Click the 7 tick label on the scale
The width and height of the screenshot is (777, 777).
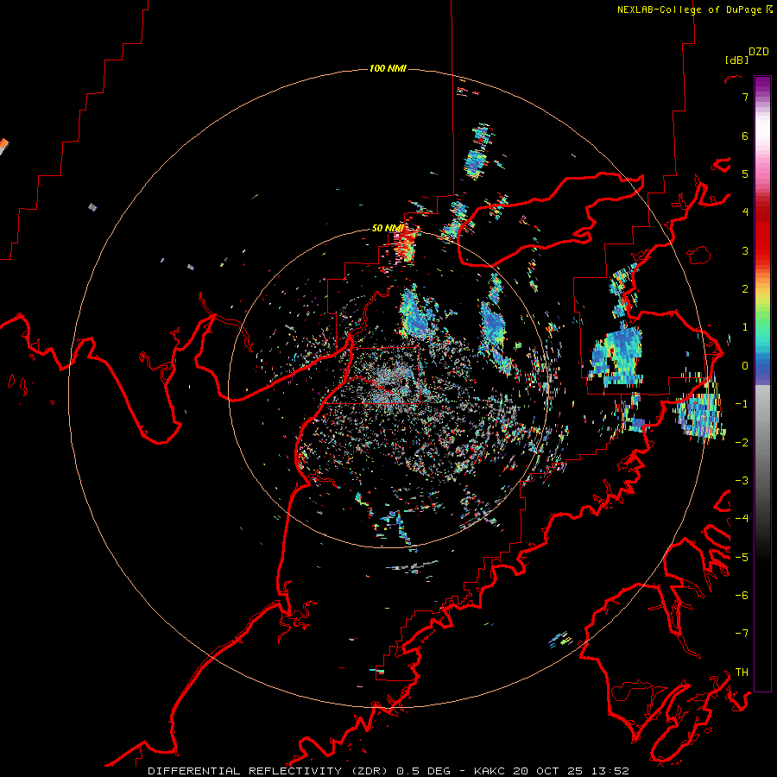coord(745,97)
